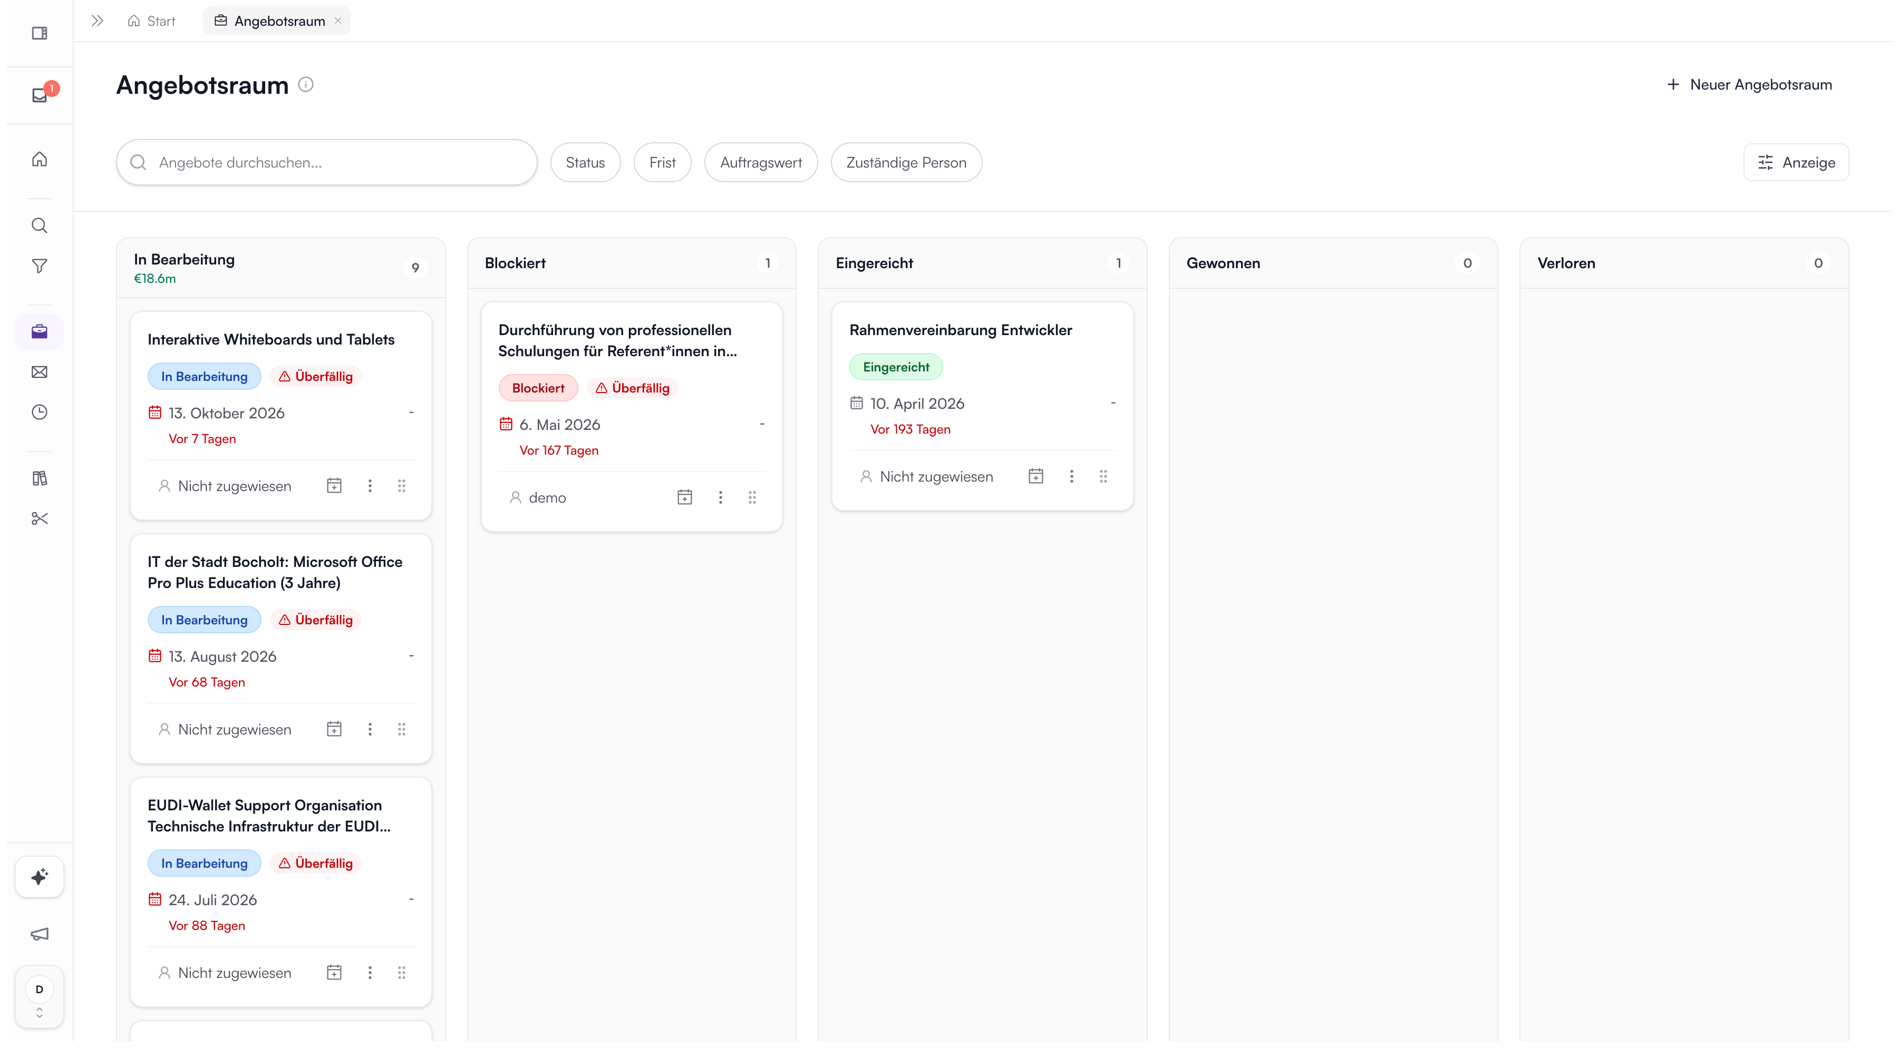Click Nicht zugewiesen on Bocholt Office card
The image size is (1898, 1058).
click(x=226, y=730)
